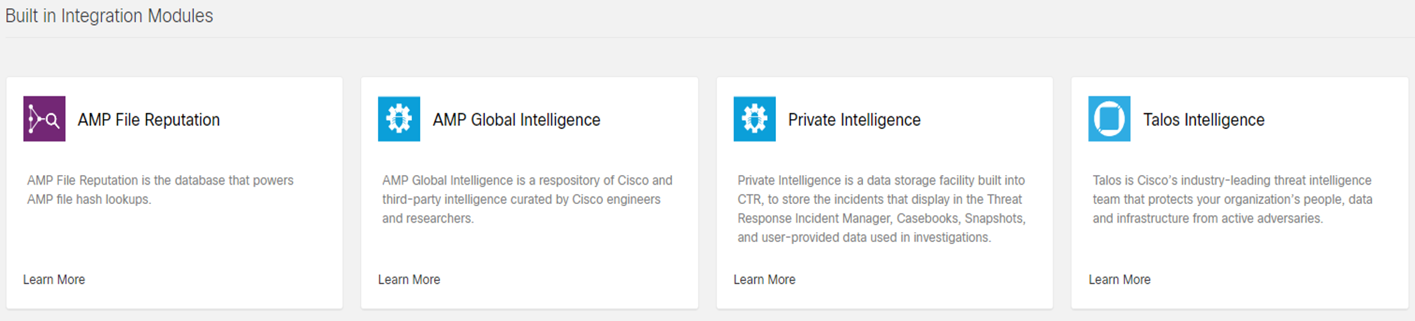This screenshot has height=321, width=1415.
Task: Click the Private Intelligence gear icon
Action: (754, 119)
